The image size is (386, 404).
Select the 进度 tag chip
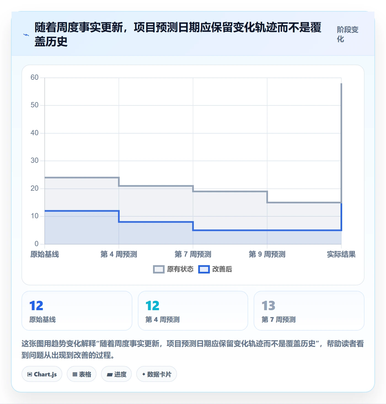pyautogui.click(x=116, y=374)
